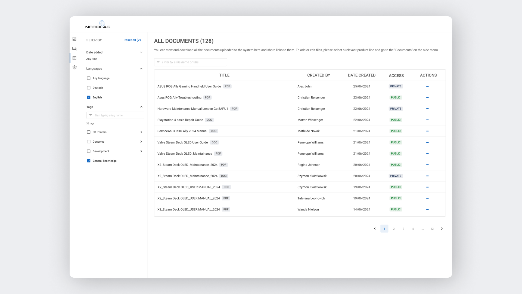Go to page 2 of documents
Screen dimensions: 522x294
(394, 229)
